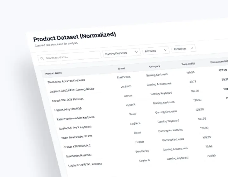Click Gaming Accessories cell in SteelSeries Rival row
Image resolution: width=228 pixels, height=177 pixels.
pyautogui.click(x=175, y=149)
